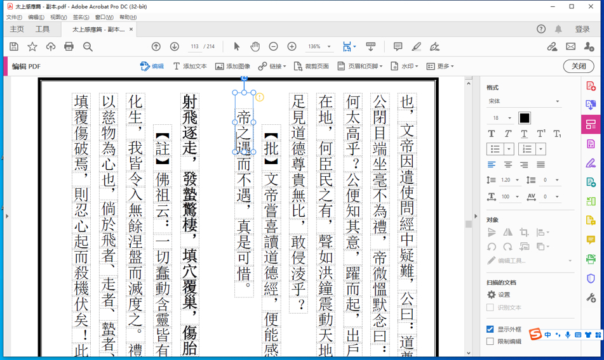Image resolution: width=604 pixels, height=360 pixels.
Task: Open the 视图 menu in the menu bar
Action: pyautogui.click(x=58, y=17)
